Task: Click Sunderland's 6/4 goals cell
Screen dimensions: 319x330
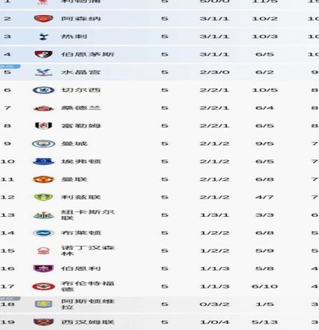Action: coord(265,108)
